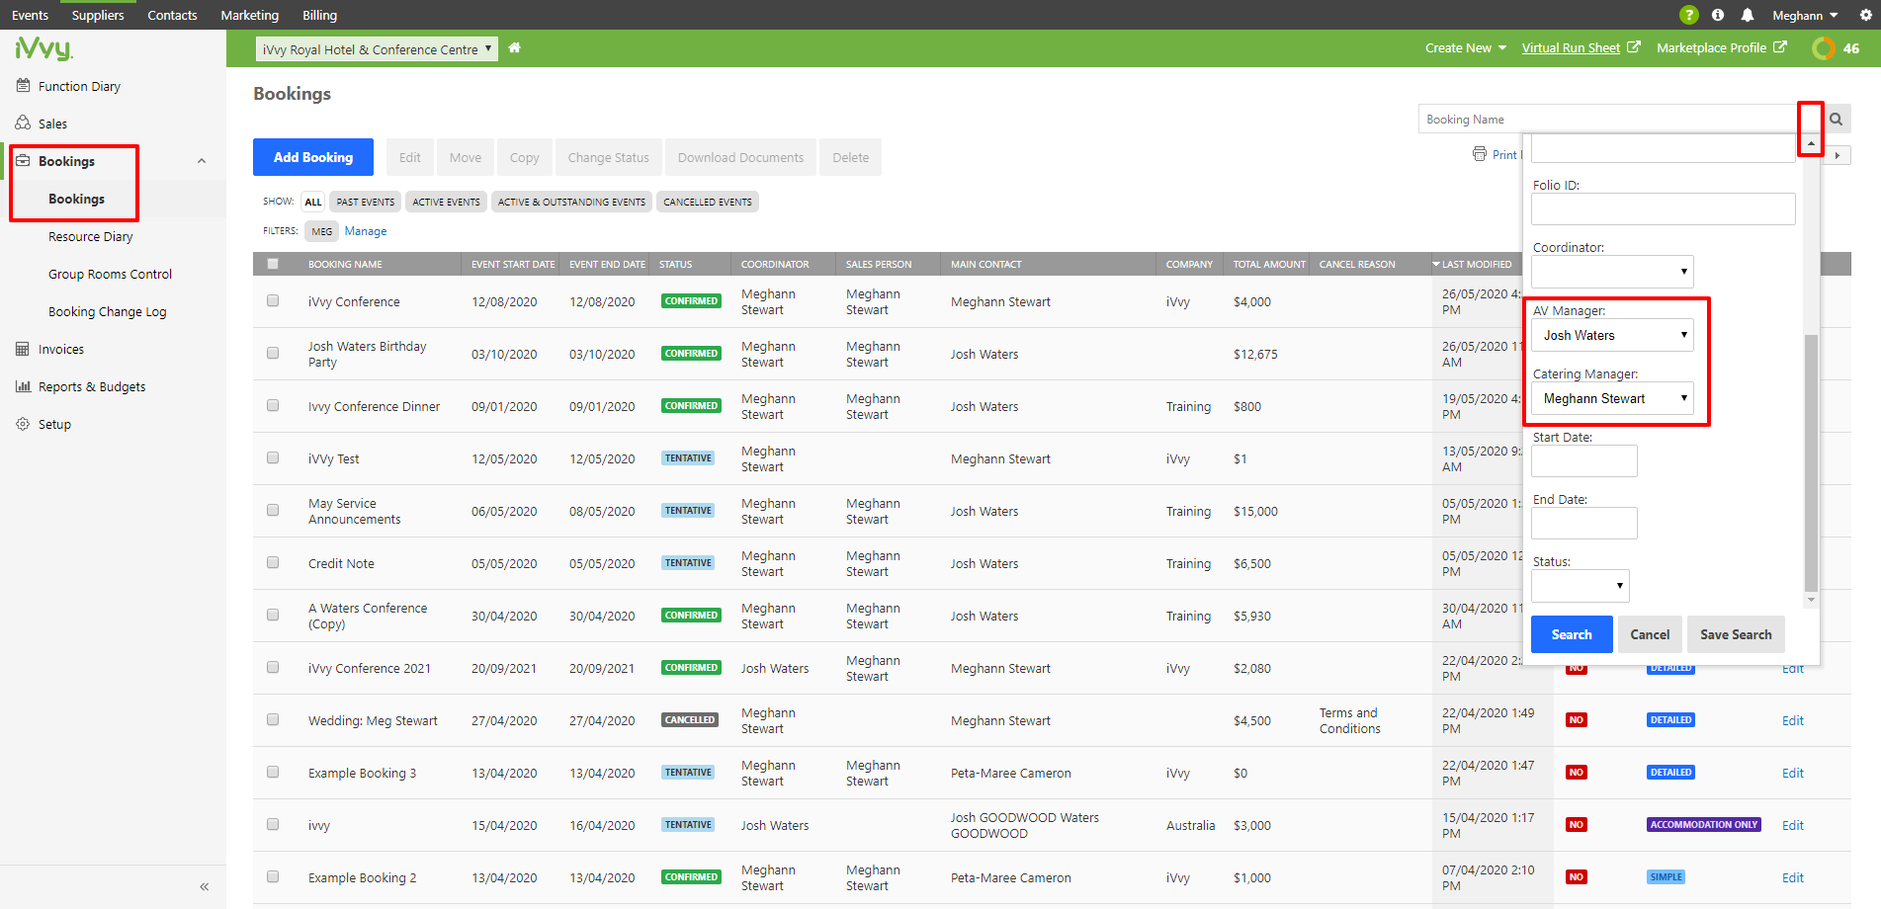Open Booking Change Log in sidebar
Image resolution: width=1881 pixels, height=909 pixels.
(107, 311)
